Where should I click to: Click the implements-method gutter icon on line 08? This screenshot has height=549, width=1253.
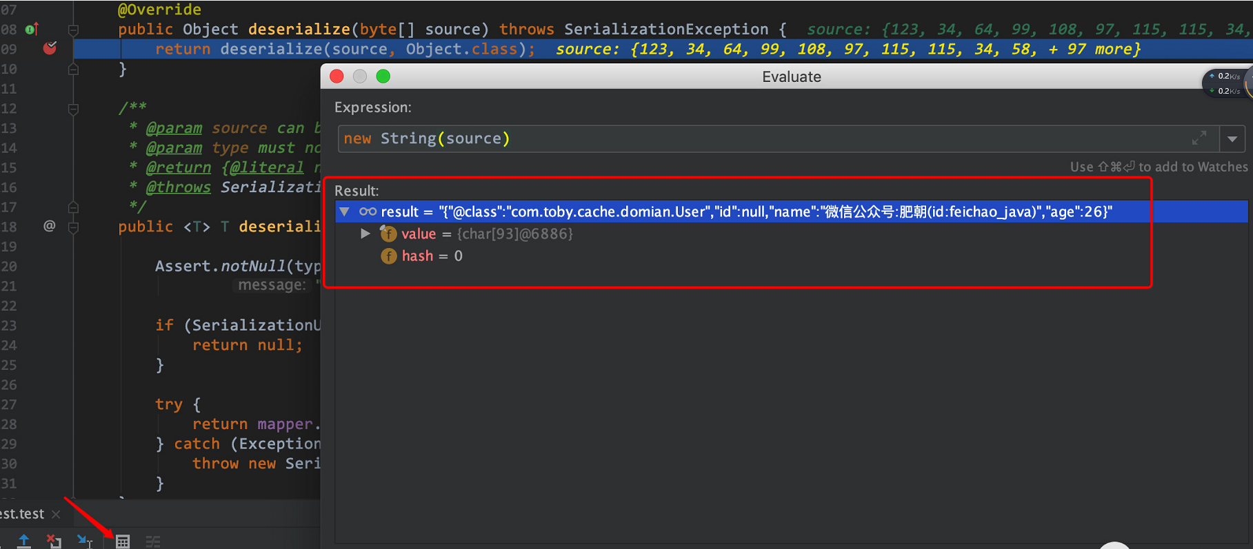click(x=32, y=29)
